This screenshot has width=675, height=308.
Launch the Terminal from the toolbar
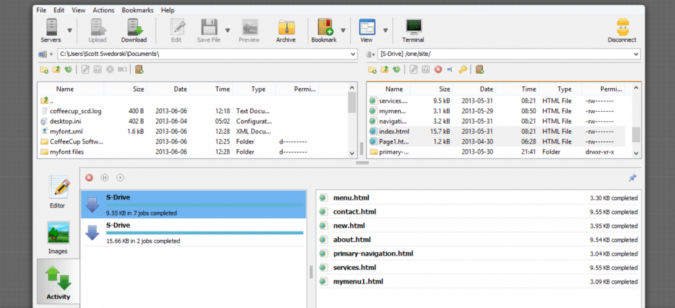[x=413, y=30]
